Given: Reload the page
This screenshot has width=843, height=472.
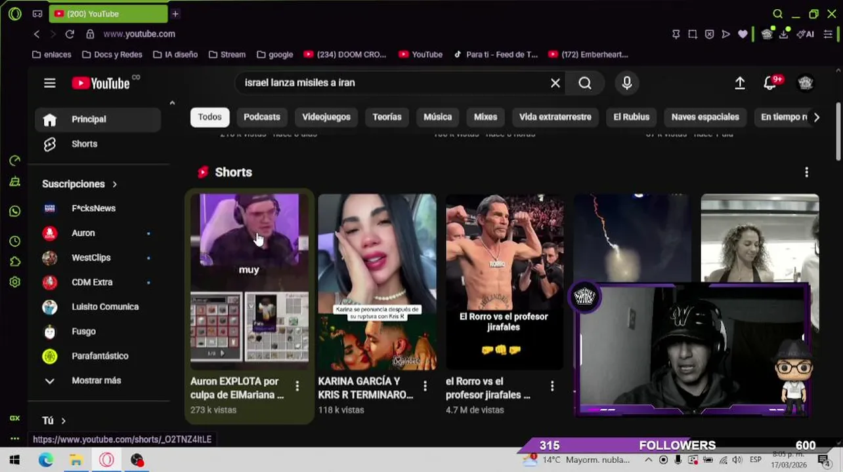Looking at the screenshot, I should pos(70,34).
